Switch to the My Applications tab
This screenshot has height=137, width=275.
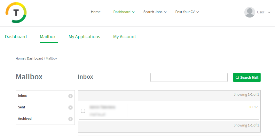coord(84,37)
